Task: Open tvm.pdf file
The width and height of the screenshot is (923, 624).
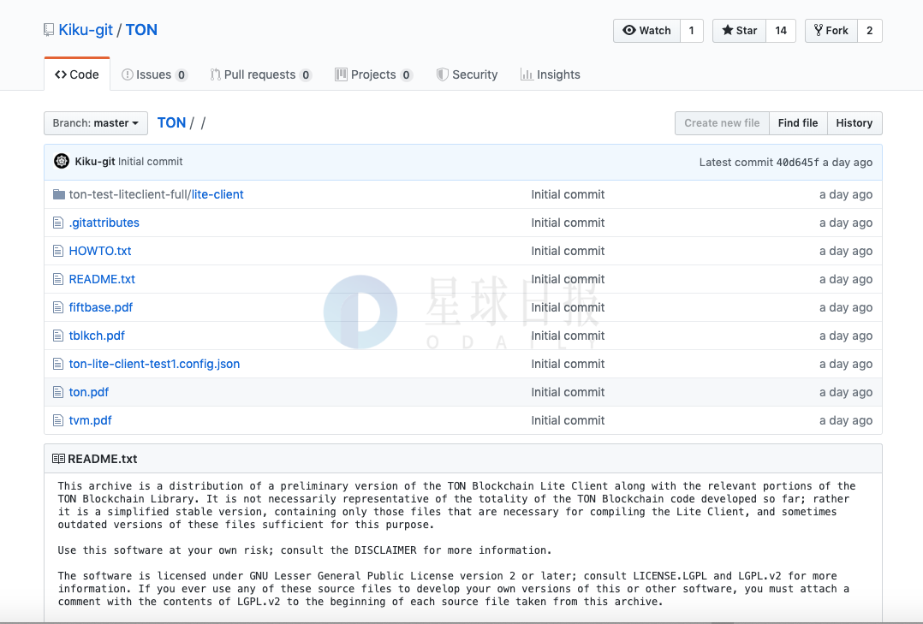Action: tap(90, 420)
